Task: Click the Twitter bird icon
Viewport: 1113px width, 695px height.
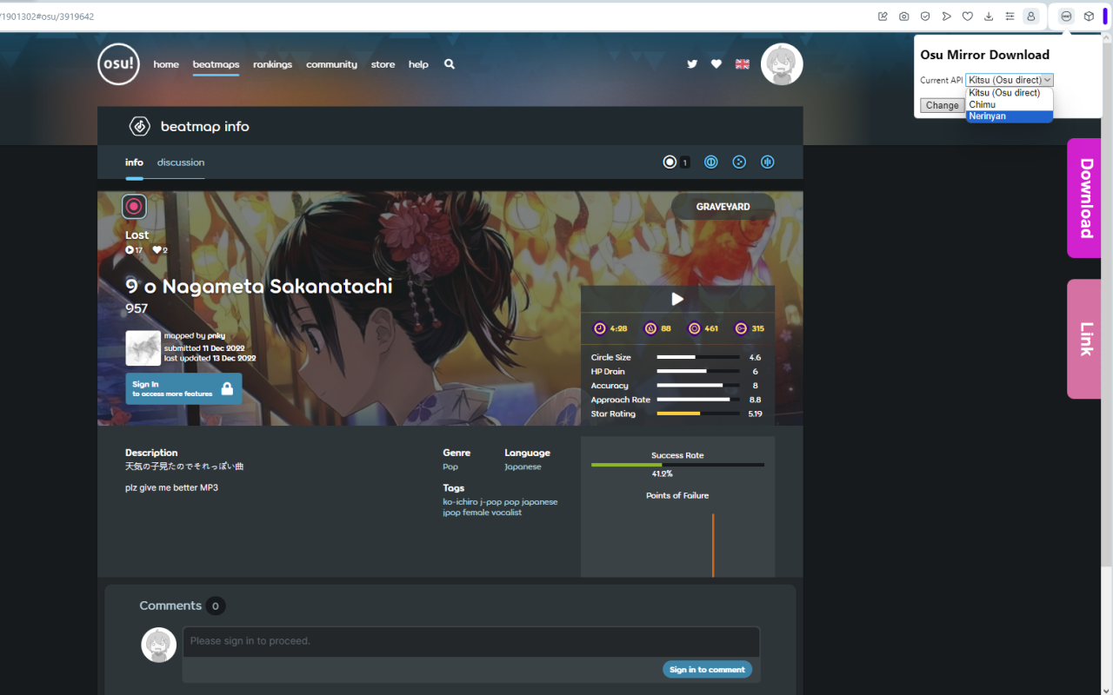Action: pos(691,63)
